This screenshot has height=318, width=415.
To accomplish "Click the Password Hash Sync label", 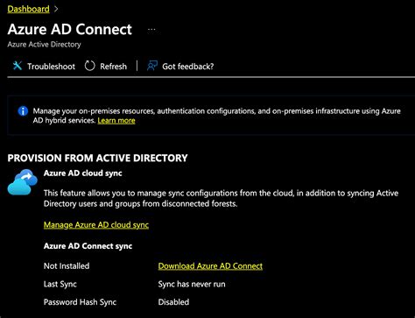I will click(80, 302).
